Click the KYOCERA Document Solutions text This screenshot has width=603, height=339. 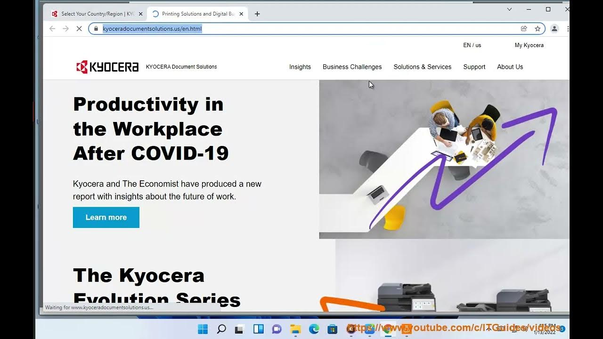click(181, 67)
